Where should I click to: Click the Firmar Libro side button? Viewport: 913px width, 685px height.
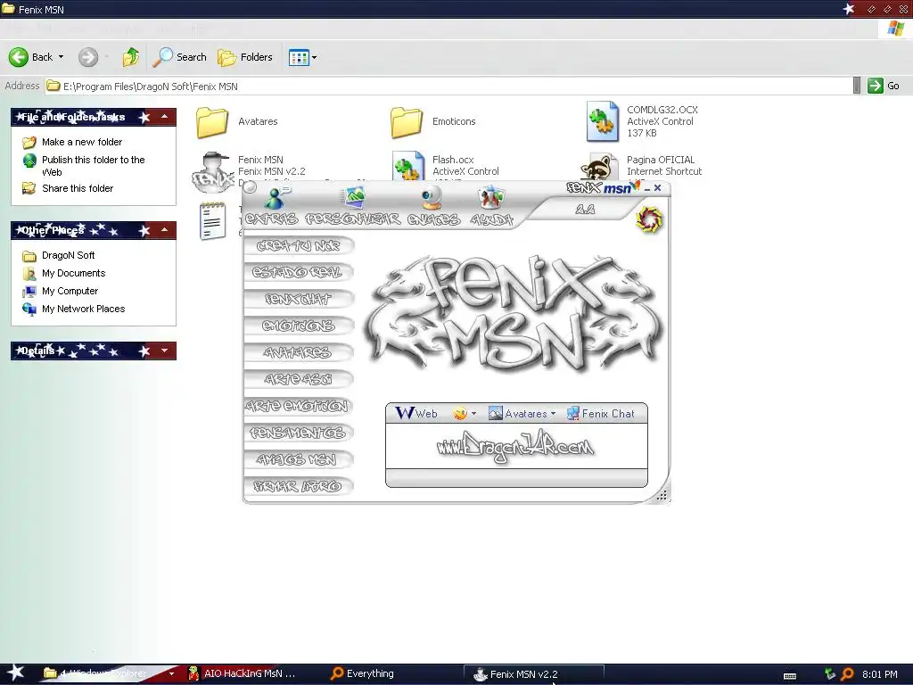[298, 486]
